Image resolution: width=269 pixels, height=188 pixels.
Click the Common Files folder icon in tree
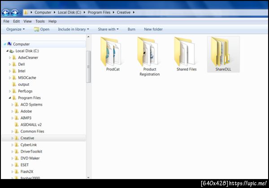pyautogui.click(x=17, y=131)
